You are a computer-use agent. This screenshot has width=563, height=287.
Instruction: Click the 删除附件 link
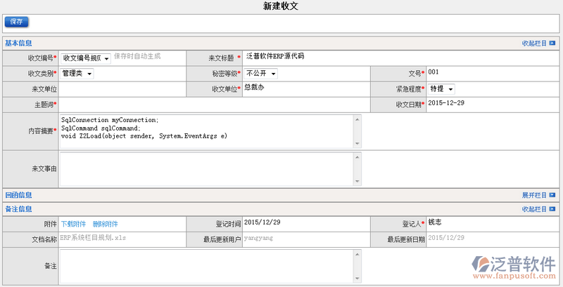(105, 225)
